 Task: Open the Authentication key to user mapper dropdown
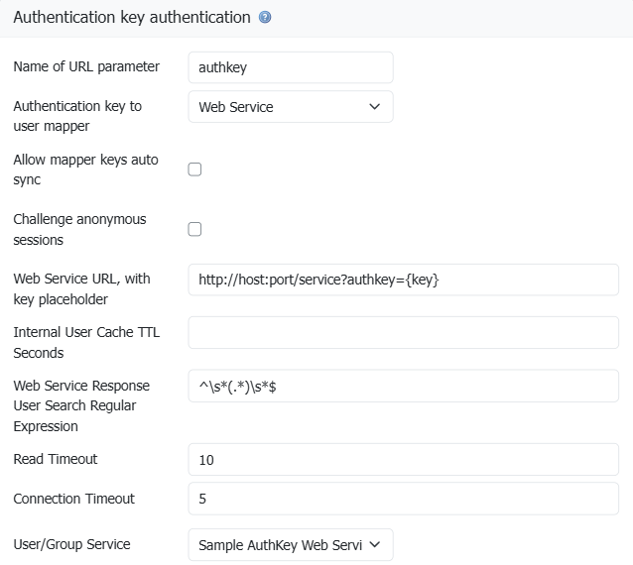[290, 107]
